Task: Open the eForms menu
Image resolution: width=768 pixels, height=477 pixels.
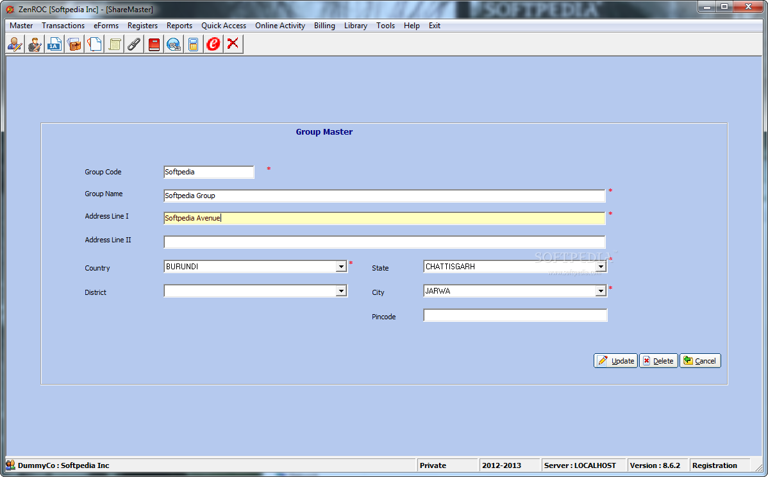Action: tap(106, 26)
